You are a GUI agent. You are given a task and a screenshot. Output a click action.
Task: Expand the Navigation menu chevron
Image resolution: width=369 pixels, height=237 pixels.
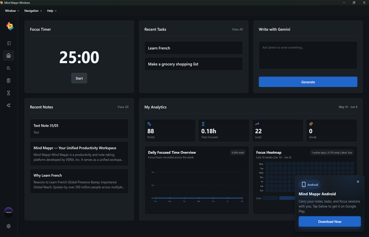click(41, 11)
